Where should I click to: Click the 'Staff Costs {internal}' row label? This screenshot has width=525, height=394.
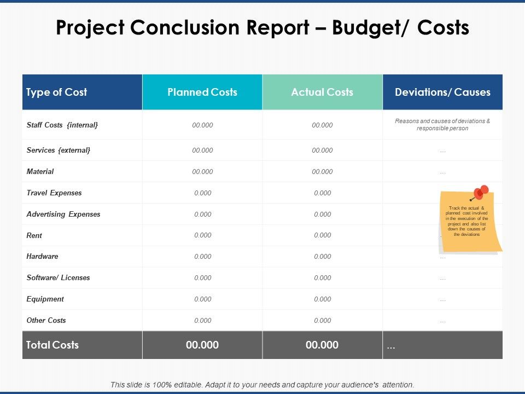point(62,125)
